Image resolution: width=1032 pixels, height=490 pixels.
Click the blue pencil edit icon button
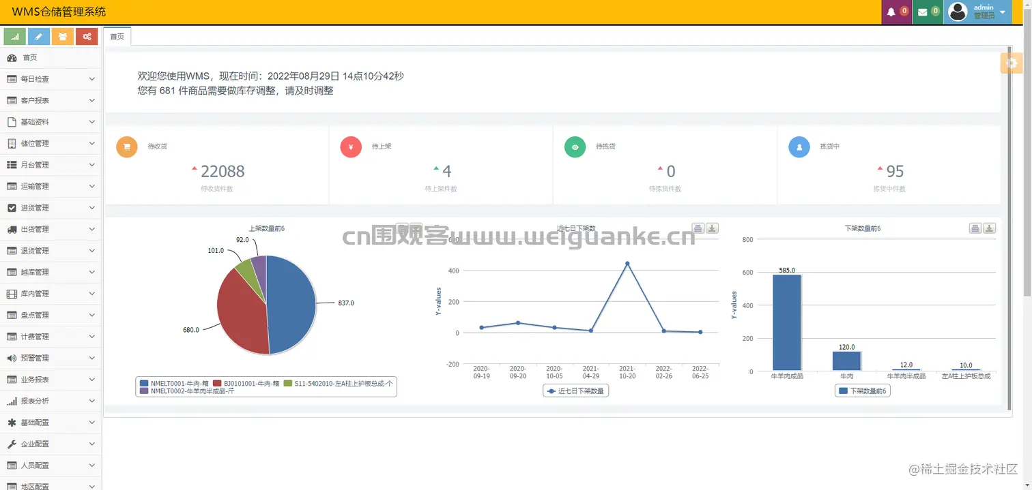[39, 36]
